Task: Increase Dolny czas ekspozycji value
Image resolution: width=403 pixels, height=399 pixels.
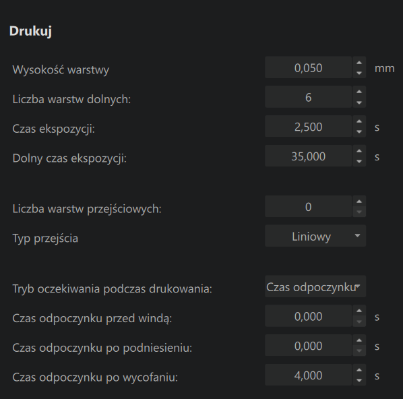Action: [359, 151]
